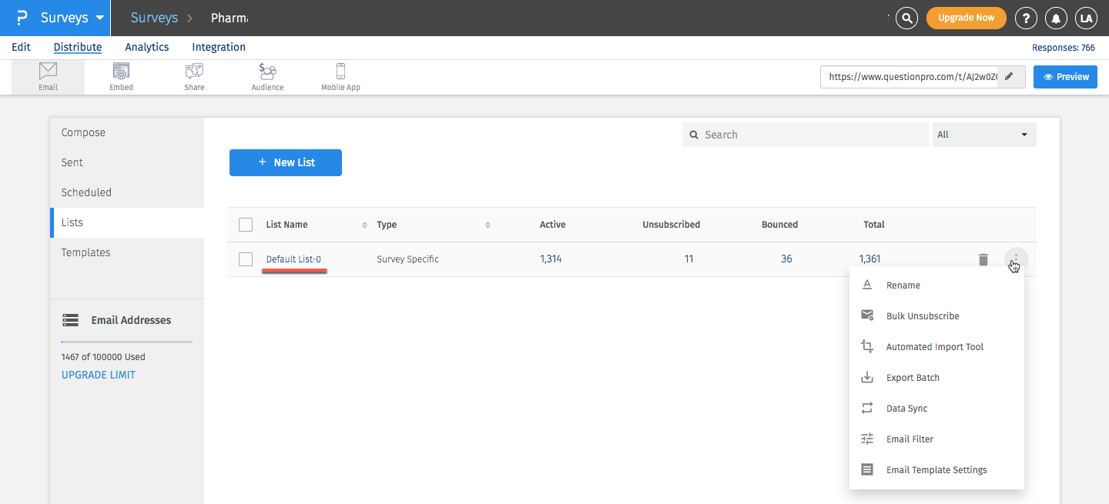Image resolution: width=1109 pixels, height=504 pixels.
Task: Click into the list Search field
Action: coord(805,135)
